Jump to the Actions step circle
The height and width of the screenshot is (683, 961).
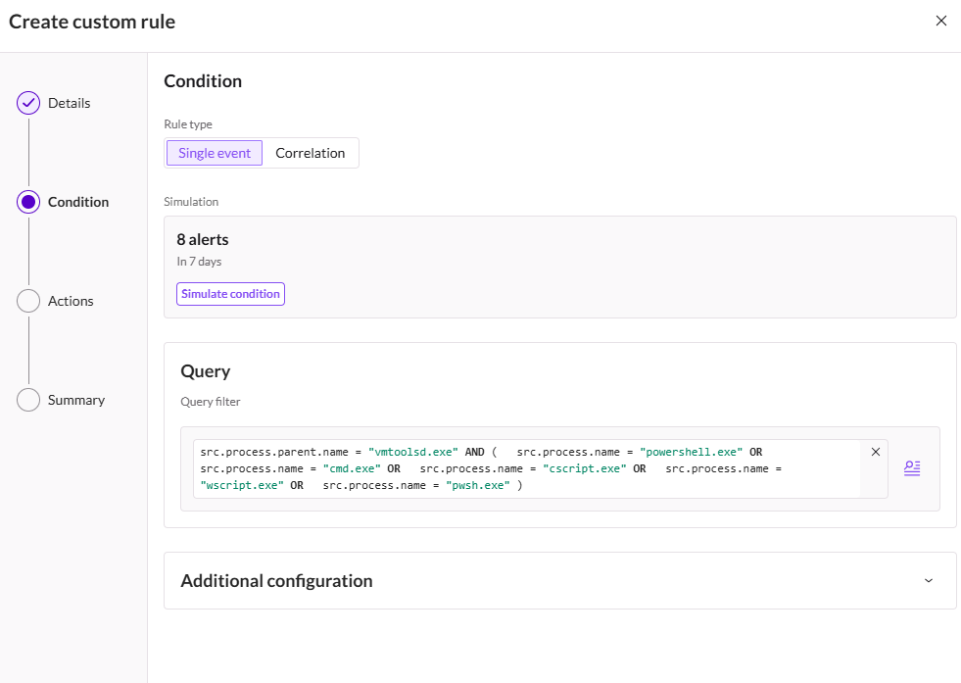pos(28,301)
